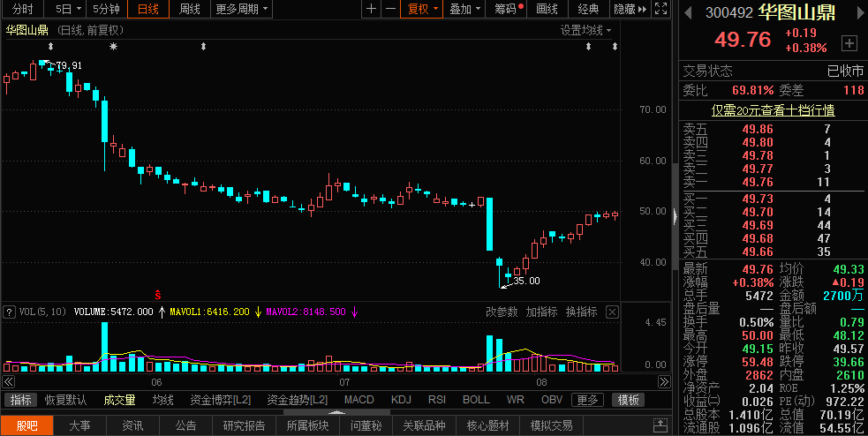Screen dimensions: 868x436
Task: Go to next stock with right triangle
Action: tap(860, 12)
